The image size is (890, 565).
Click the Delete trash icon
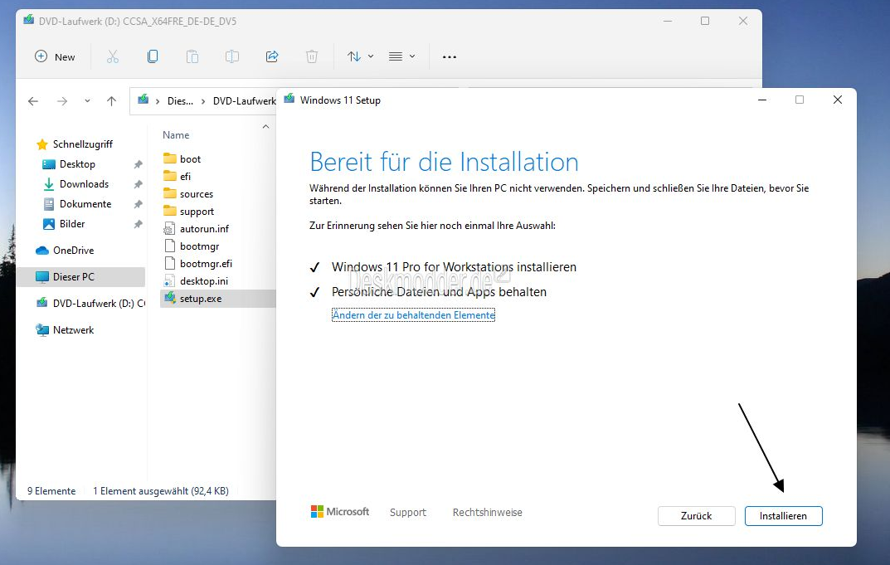[x=312, y=56]
